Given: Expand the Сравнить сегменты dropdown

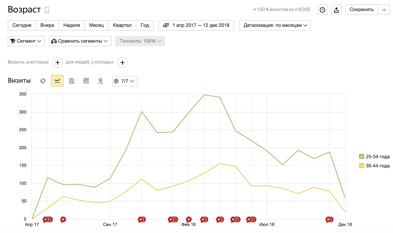Looking at the screenshot, I should pos(80,41).
